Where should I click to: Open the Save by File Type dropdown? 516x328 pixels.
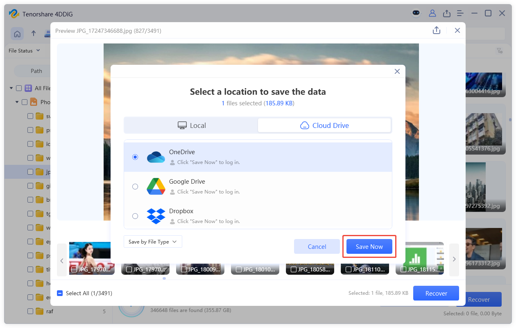click(153, 241)
